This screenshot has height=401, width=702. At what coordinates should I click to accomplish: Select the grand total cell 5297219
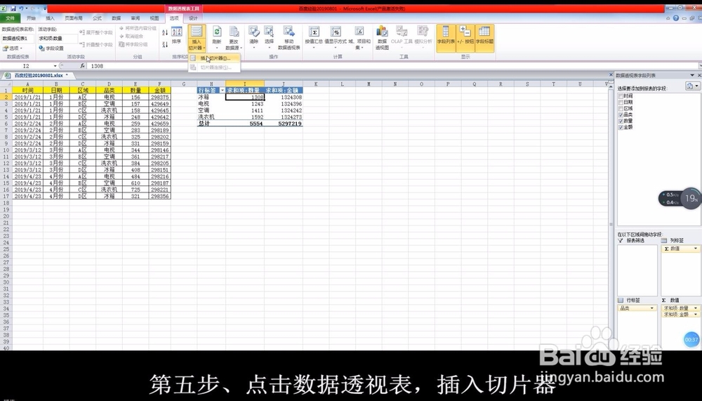(x=284, y=123)
